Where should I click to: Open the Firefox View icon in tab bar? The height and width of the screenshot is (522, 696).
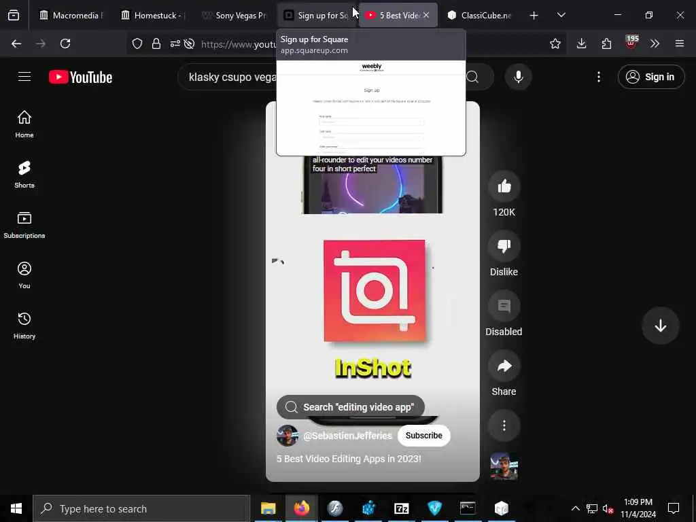tap(14, 16)
